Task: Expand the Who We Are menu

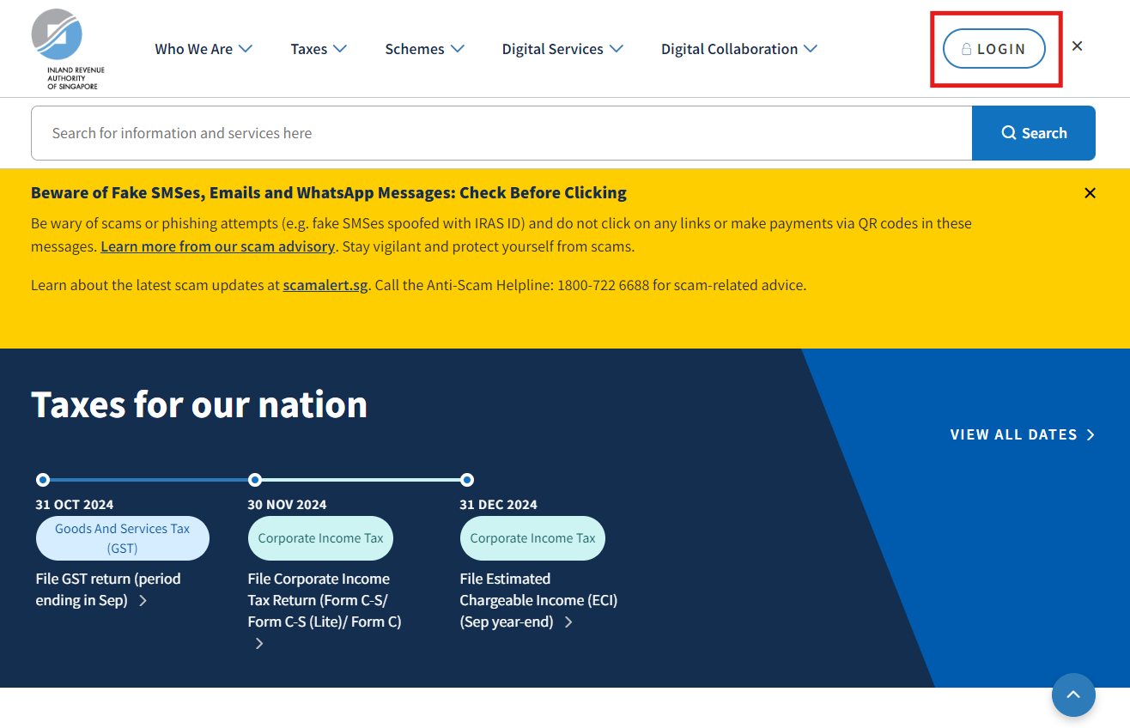Action: (x=204, y=49)
